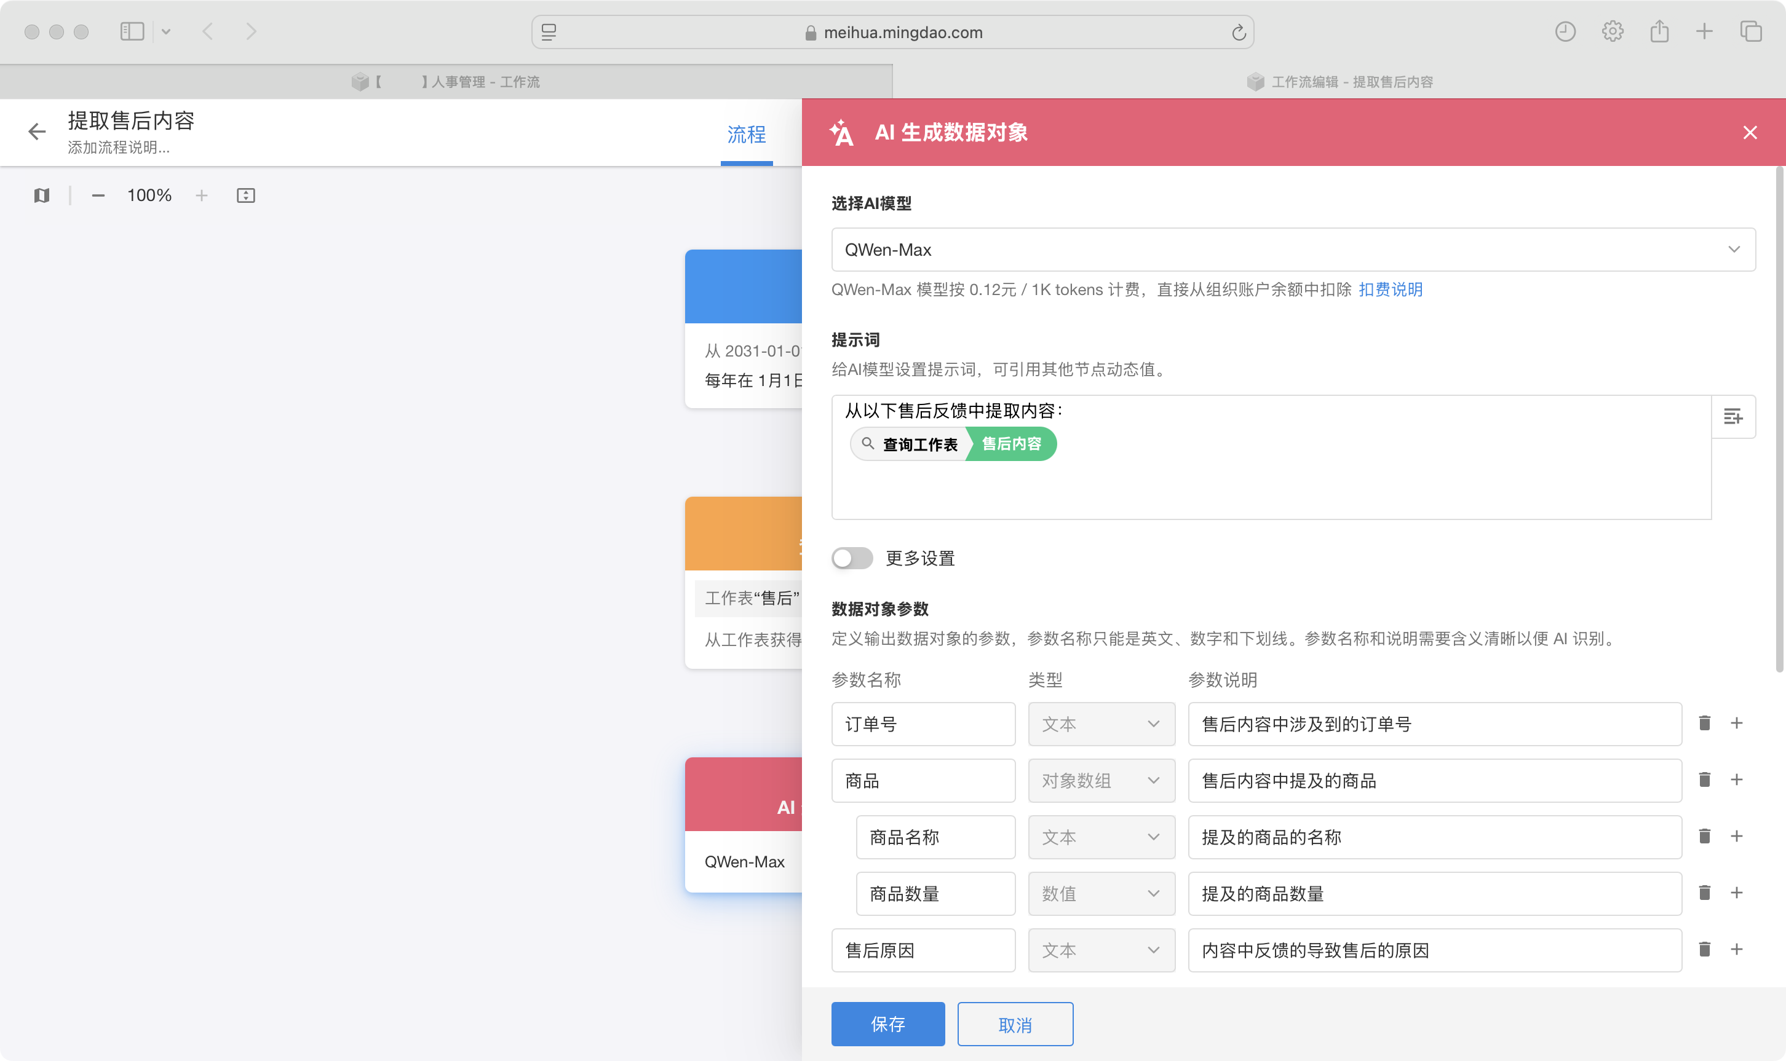
Task: Zoom out the canvas with minus icon
Action: tap(98, 195)
